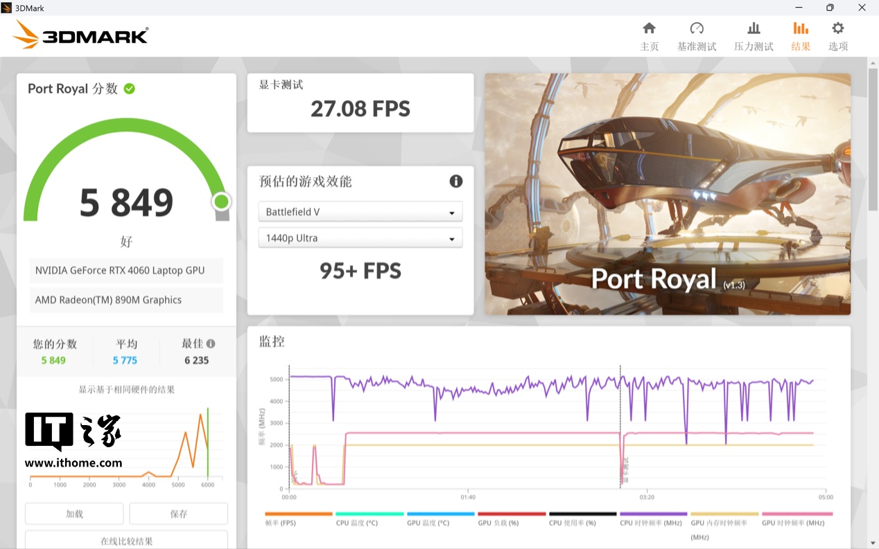This screenshot has height=549, width=879.
Task: Click the vertical scrollbar on the right
Action: 873,138
